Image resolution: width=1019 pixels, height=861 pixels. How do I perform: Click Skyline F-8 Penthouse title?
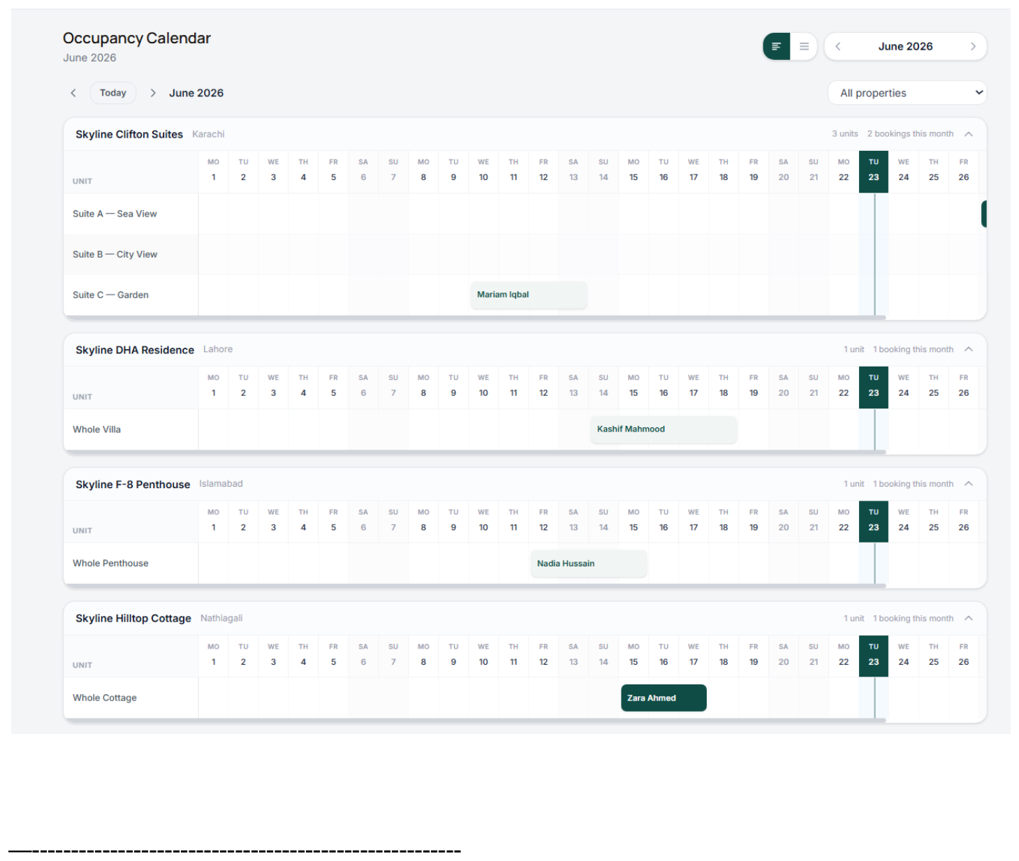tap(133, 485)
